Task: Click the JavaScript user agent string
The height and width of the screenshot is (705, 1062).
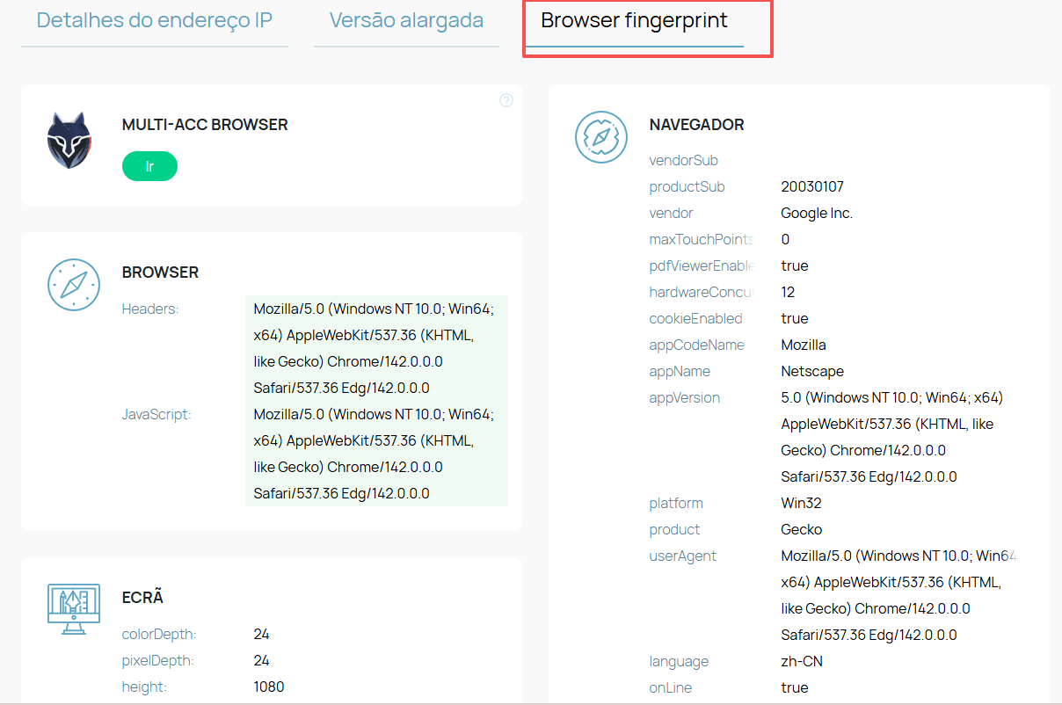Action: point(376,454)
